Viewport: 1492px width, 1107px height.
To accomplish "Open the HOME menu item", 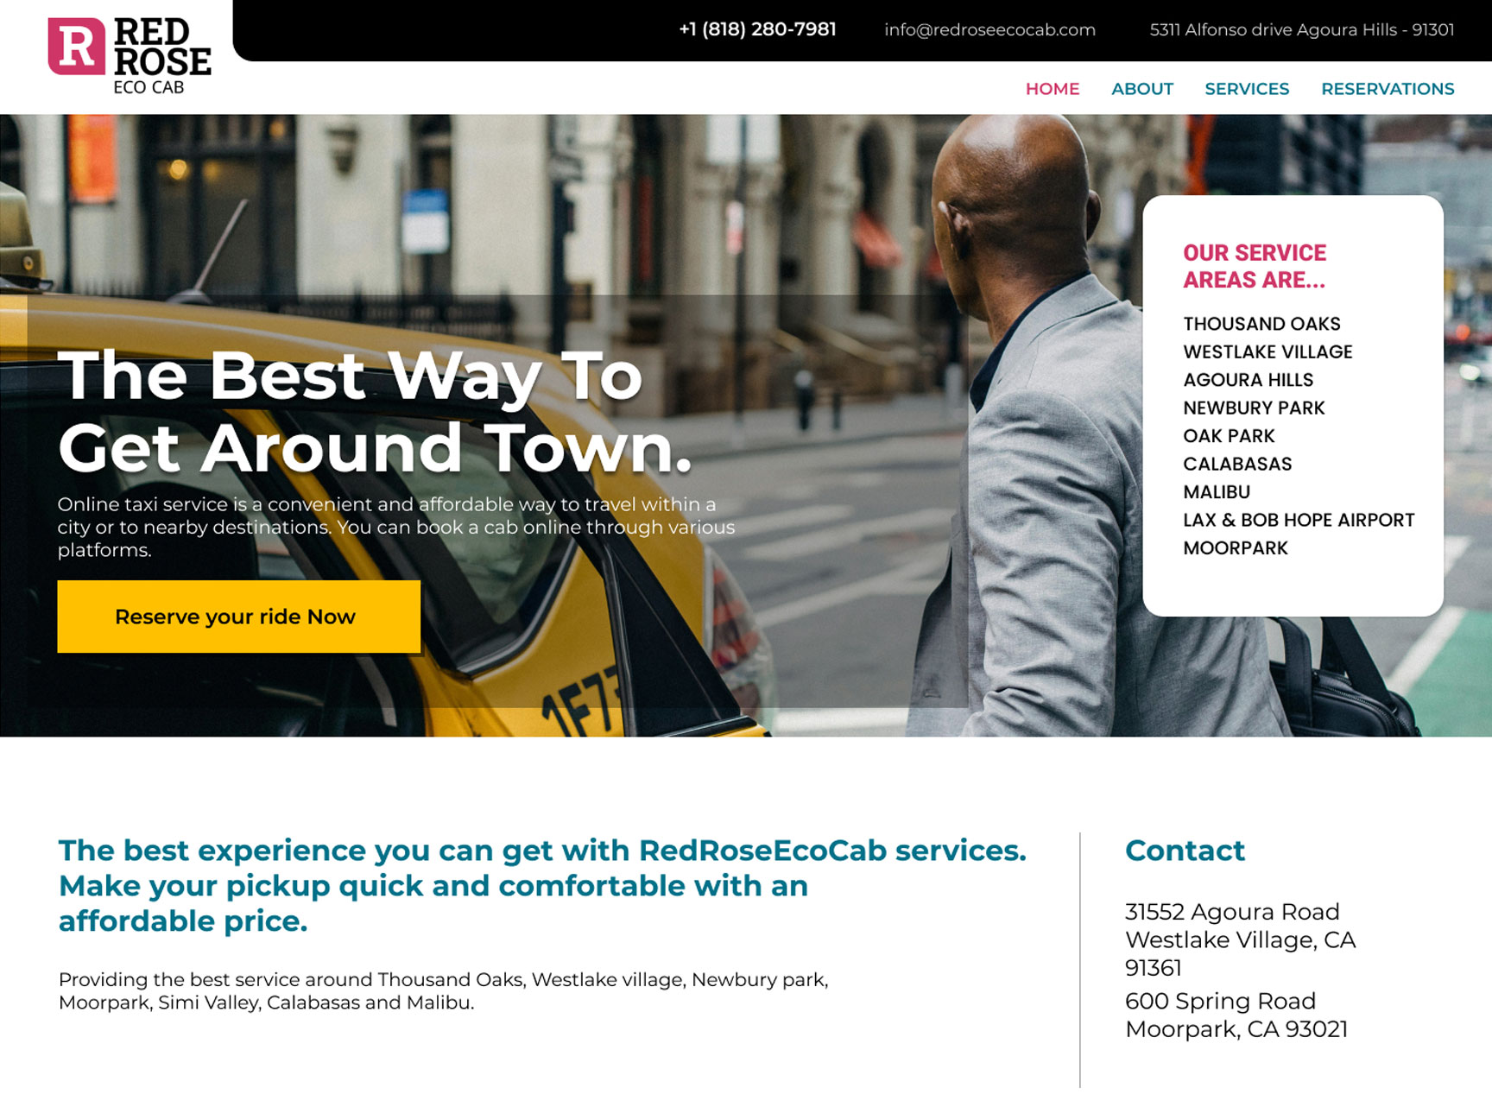I will click(1053, 89).
